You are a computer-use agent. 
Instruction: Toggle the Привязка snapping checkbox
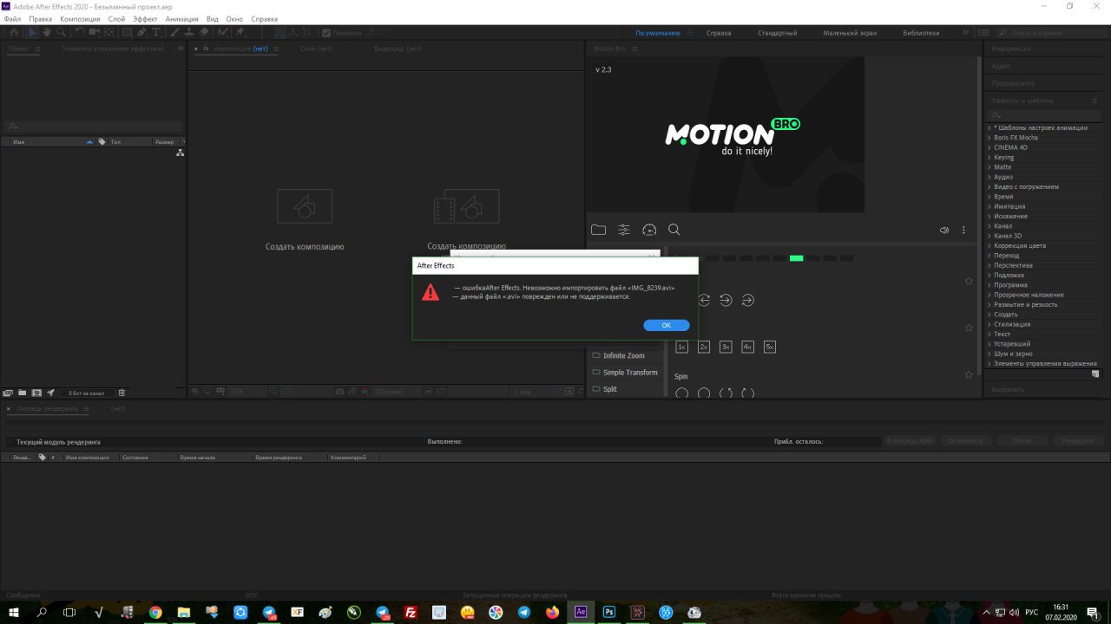pos(326,33)
